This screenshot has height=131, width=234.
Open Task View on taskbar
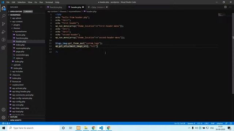coord(71,128)
